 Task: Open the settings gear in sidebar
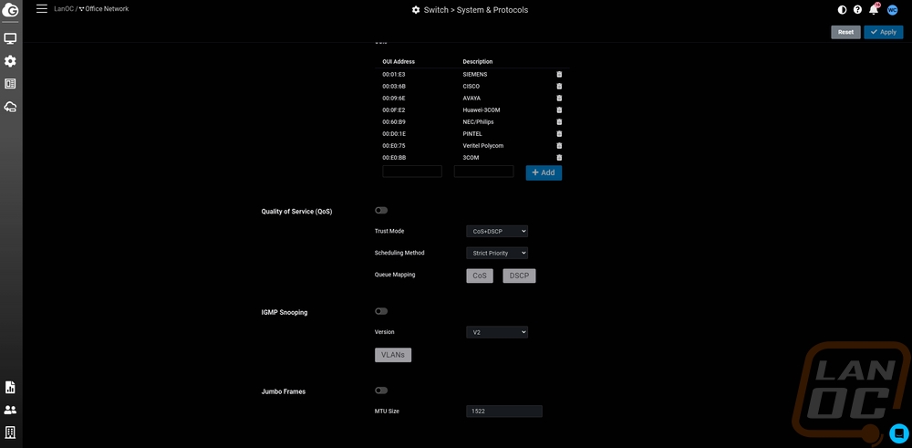point(10,61)
